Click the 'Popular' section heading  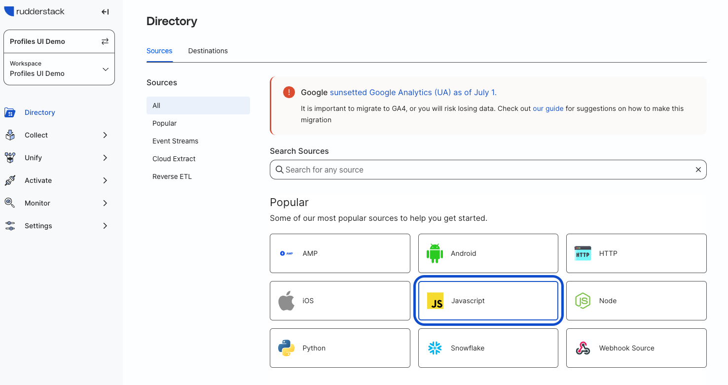tap(289, 202)
